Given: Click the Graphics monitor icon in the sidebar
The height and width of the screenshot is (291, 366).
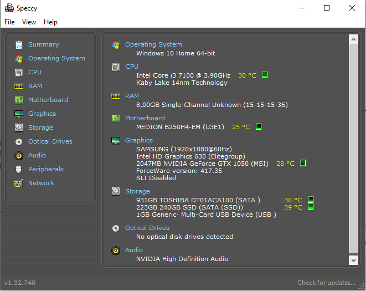Looking at the screenshot, I should (x=19, y=114).
